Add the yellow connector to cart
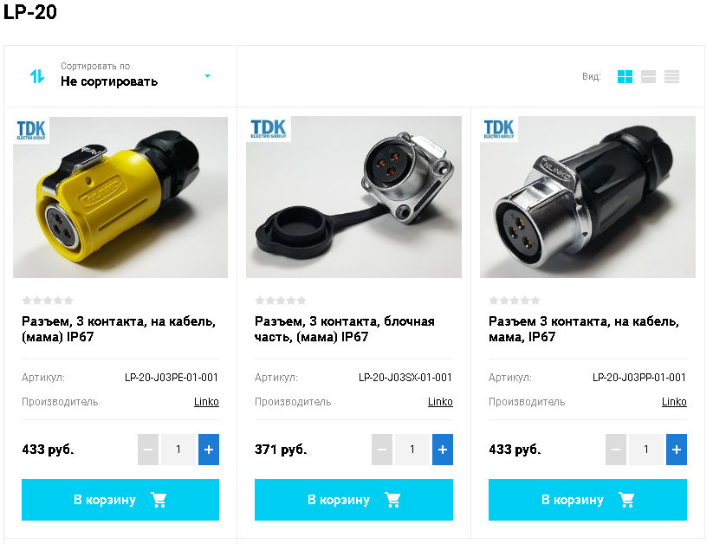This screenshot has width=713, height=544. click(120, 500)
